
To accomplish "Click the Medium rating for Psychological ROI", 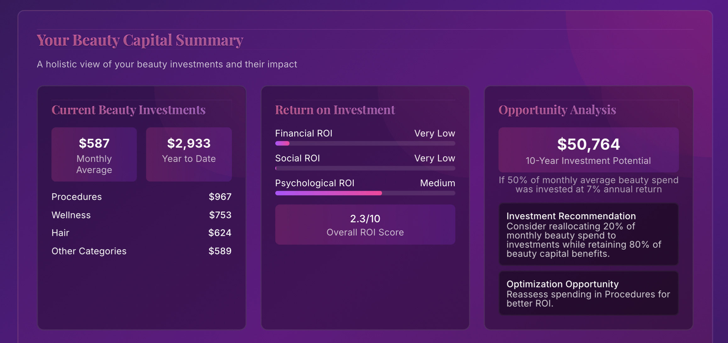I will tap(437, 183).
